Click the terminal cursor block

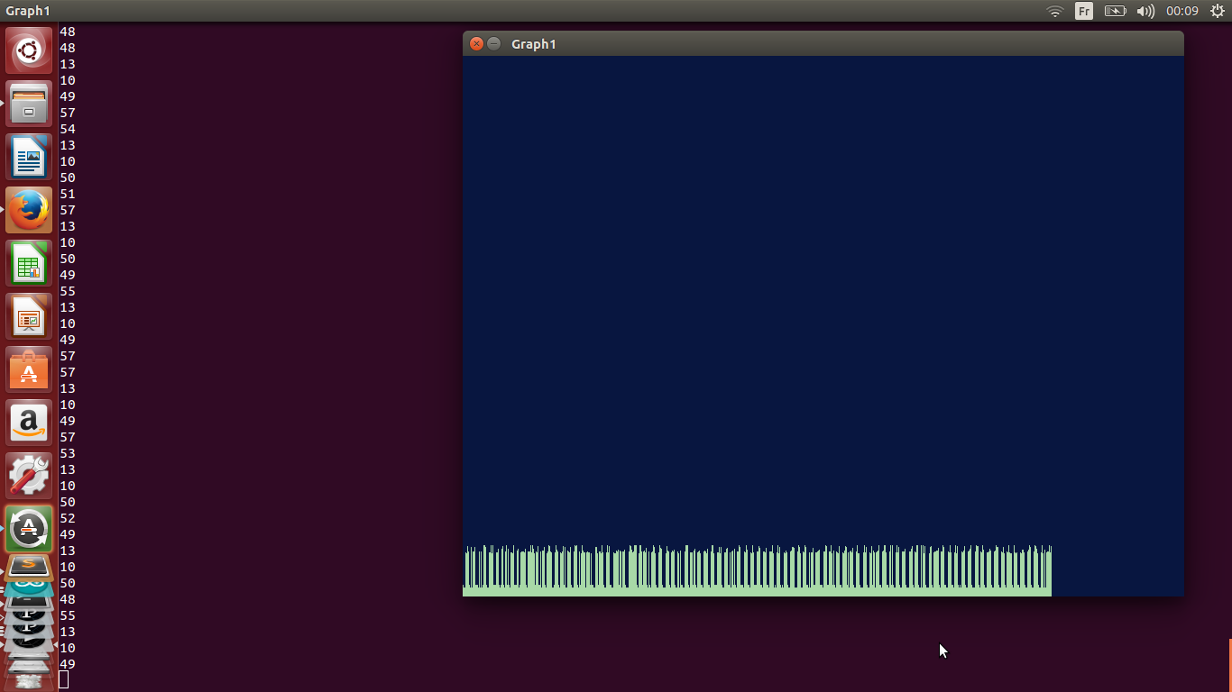pyautogui.click(x=64, y=680)
